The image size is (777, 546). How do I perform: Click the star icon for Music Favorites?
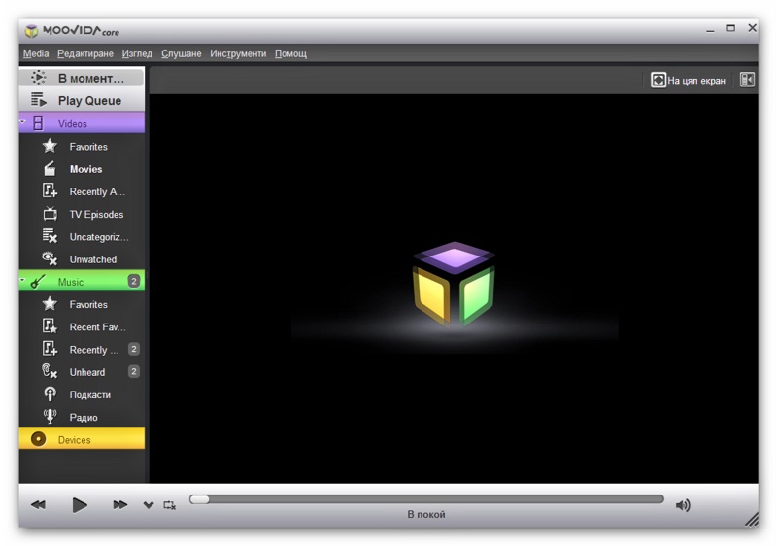click(50, 304)
